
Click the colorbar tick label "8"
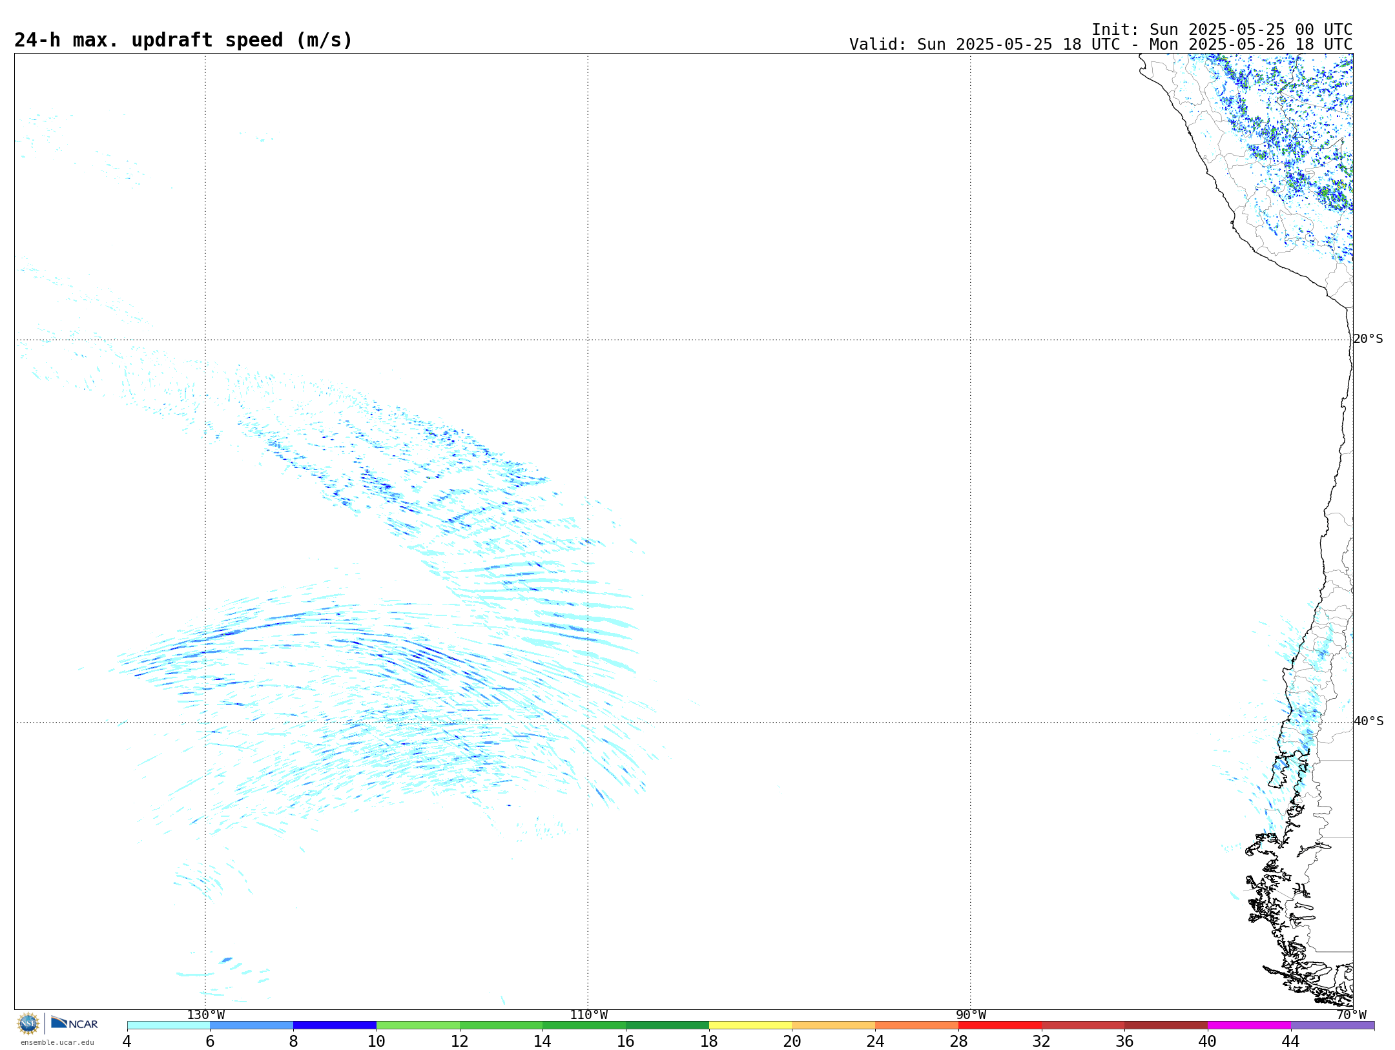293,1042
